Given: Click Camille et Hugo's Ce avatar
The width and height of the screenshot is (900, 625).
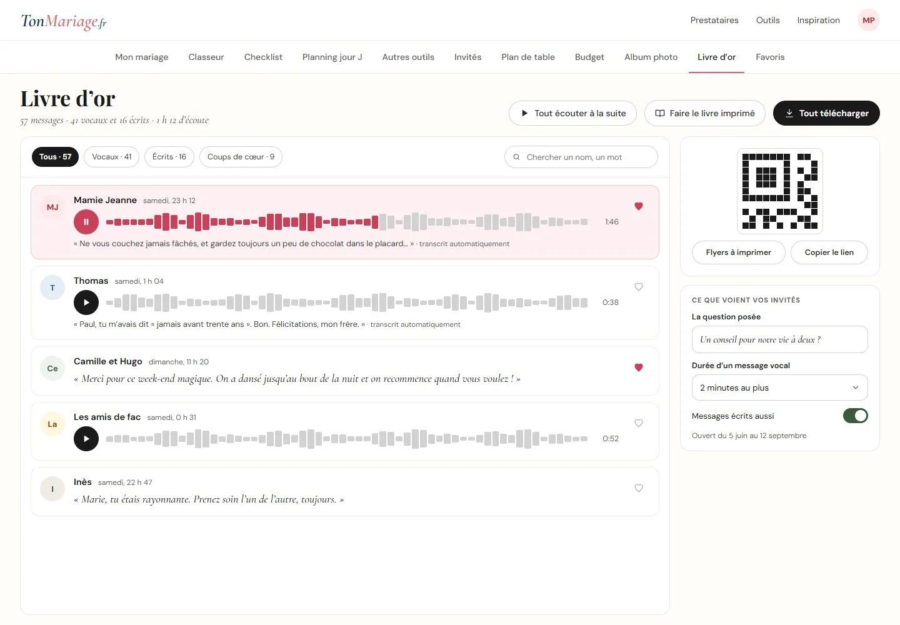Looking at the screenshot, I should click(52, 369).
